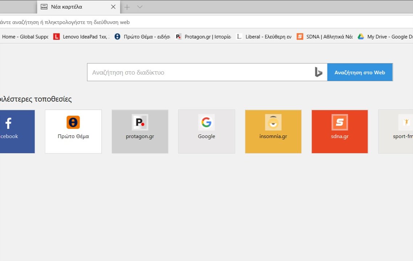
Task: Open Lenovo IdeaPad favorites bookmark
Action: click(81, 37)
